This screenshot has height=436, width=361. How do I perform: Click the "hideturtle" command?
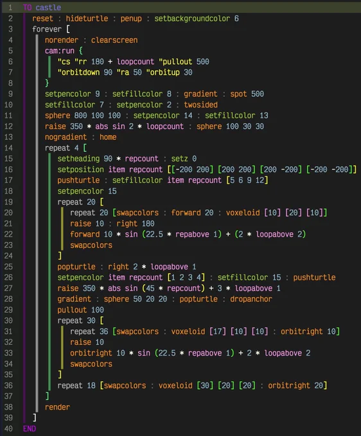[x=87, y=19]
